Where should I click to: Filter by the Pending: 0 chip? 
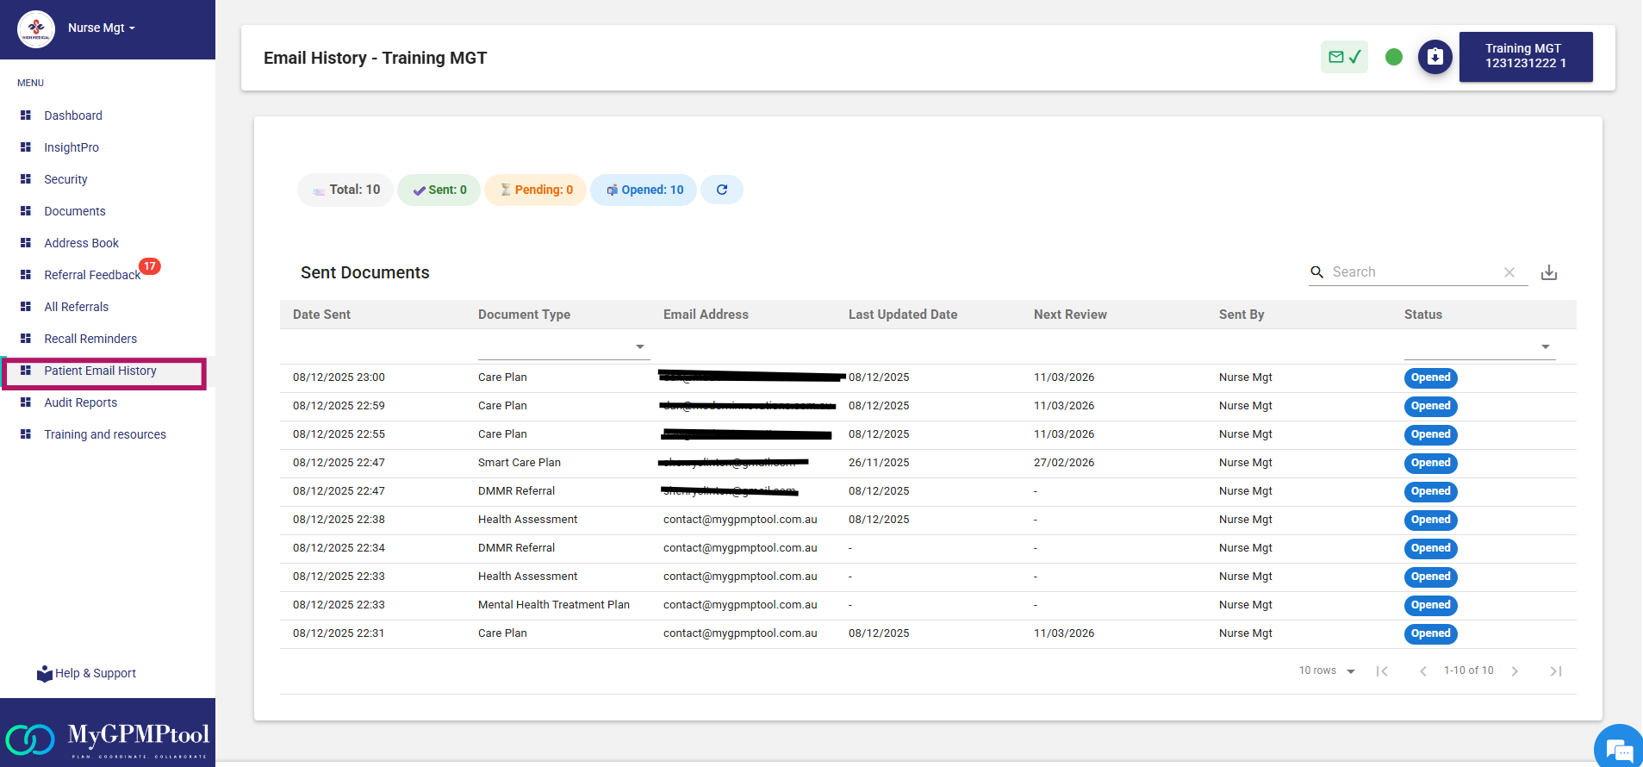[535, 190]
